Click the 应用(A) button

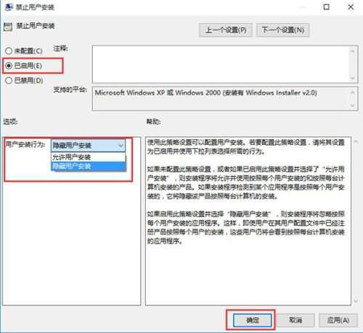click(x=338, y=320)
